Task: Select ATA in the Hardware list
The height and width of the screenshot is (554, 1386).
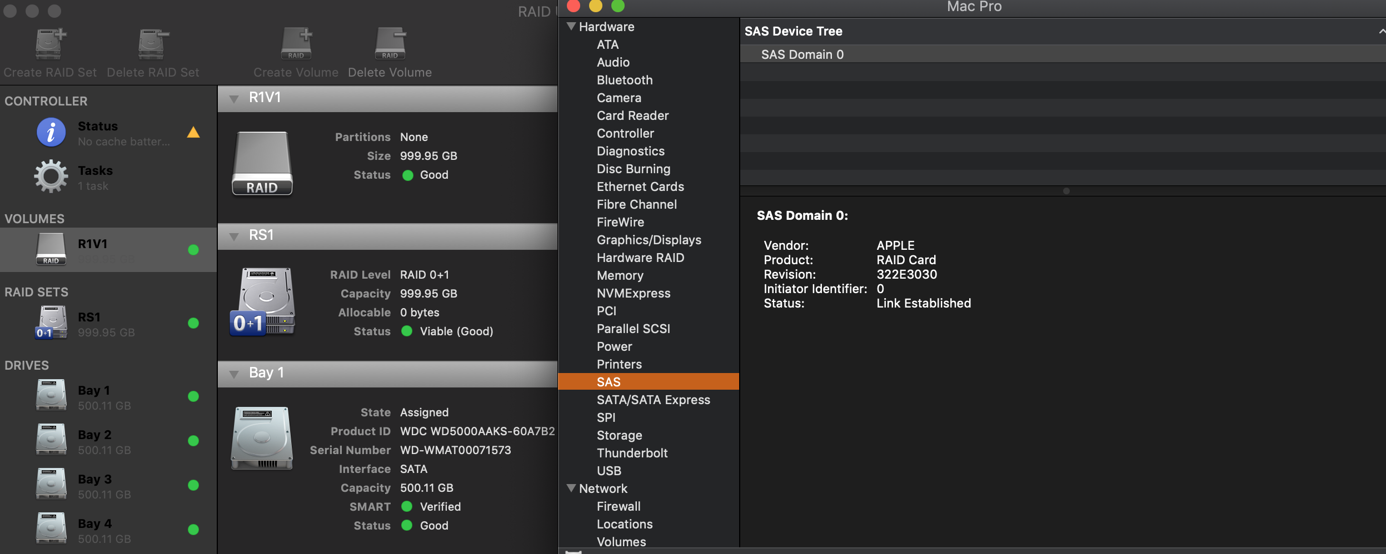Action: coord(607,44)
